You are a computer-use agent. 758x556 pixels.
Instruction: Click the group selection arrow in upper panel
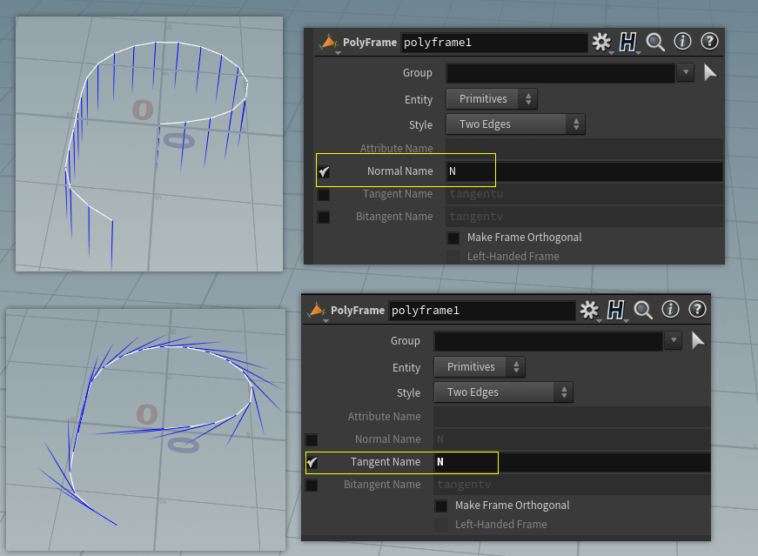point(709,72)
